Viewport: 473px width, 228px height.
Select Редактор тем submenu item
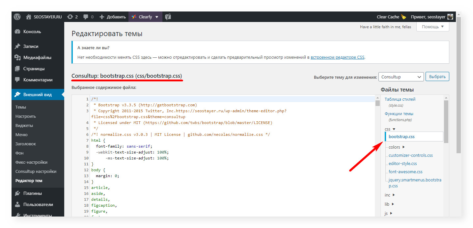coord(29,180)
